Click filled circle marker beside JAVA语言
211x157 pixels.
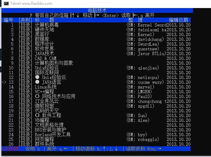(x=37, y=82)
